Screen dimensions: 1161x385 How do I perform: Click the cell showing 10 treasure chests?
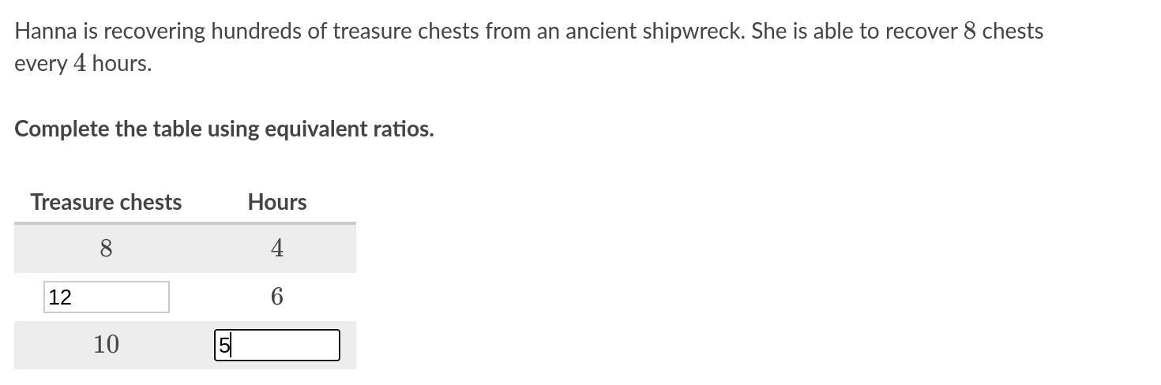pyautogui.click(x=106, y=345)
